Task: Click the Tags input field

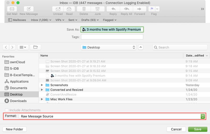Action: (112, 37)
